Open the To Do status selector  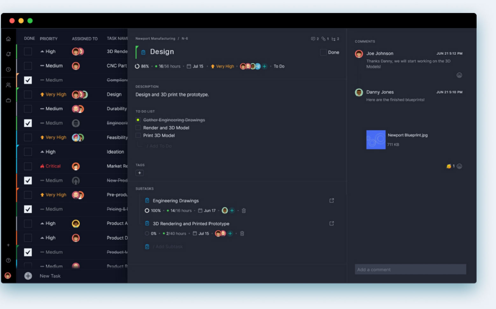pyautogui.click(x=279, y=66)
